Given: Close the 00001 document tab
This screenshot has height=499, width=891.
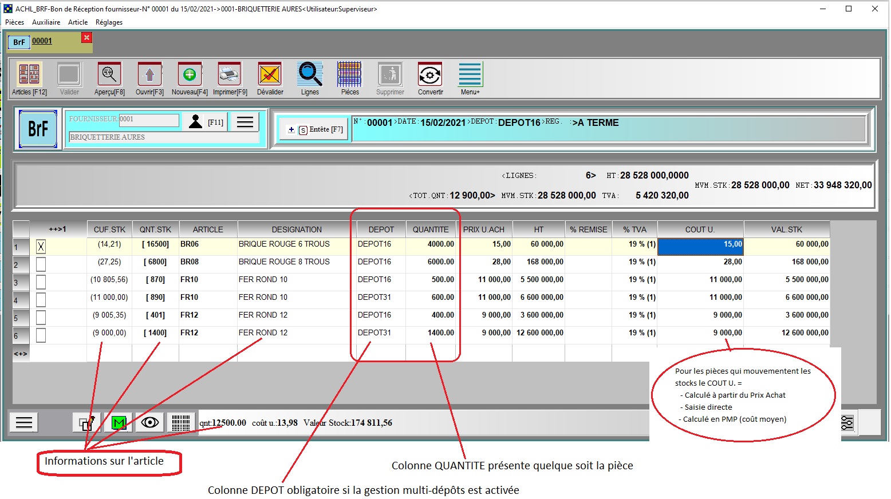Looking at the screenshot, I should (86, 38).
